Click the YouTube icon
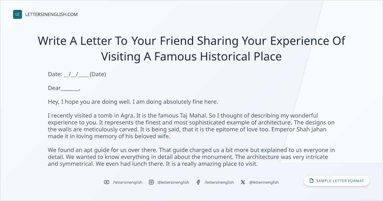The width and height of the screenshot is (383, 201). pos(107,182)
